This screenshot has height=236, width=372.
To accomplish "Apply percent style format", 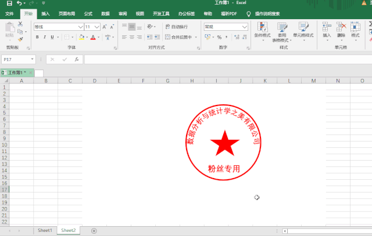I will click(x=220, y=37).
